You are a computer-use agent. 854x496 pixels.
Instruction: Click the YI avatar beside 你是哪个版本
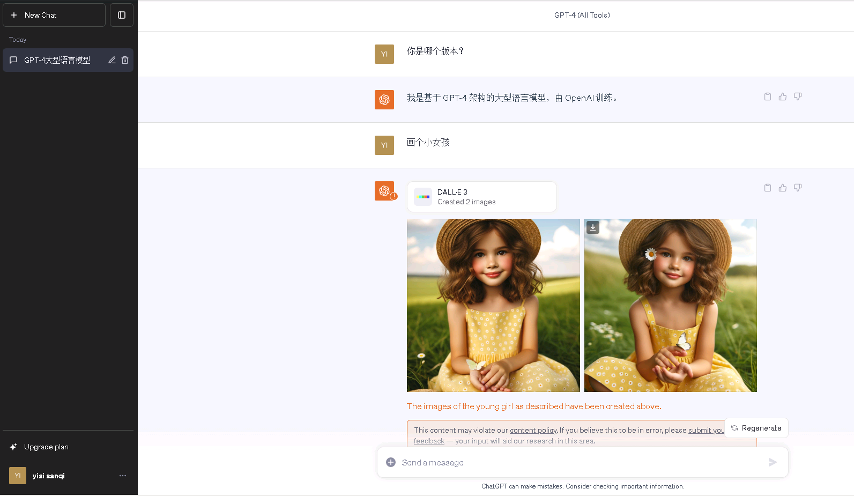(x=384, y=54)
